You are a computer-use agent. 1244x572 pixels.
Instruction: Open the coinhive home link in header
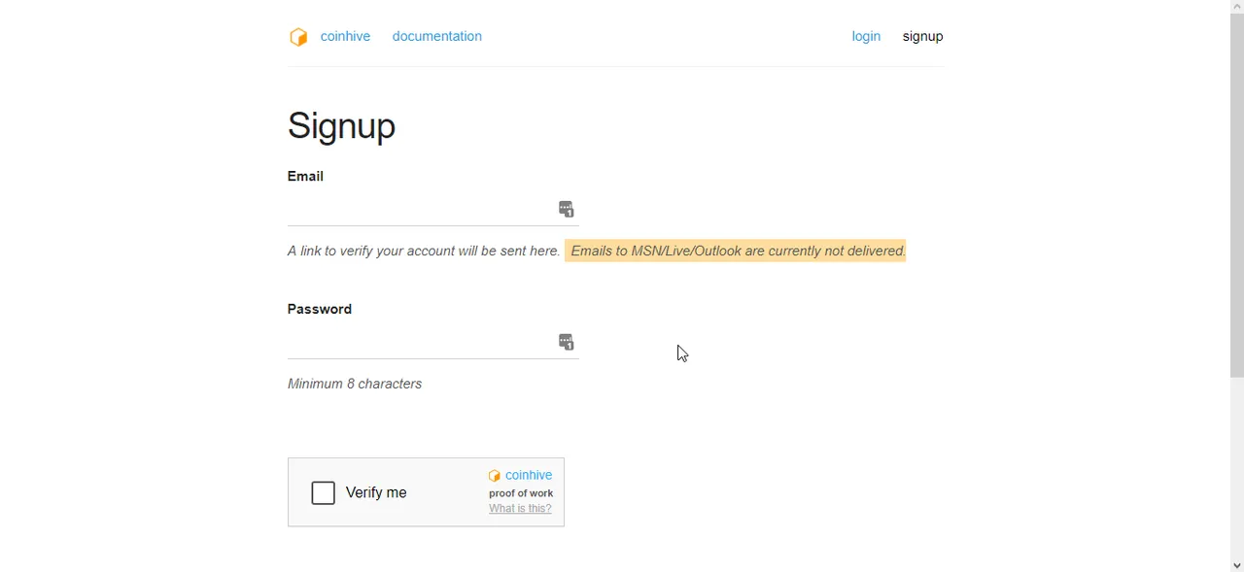[345, 37]
